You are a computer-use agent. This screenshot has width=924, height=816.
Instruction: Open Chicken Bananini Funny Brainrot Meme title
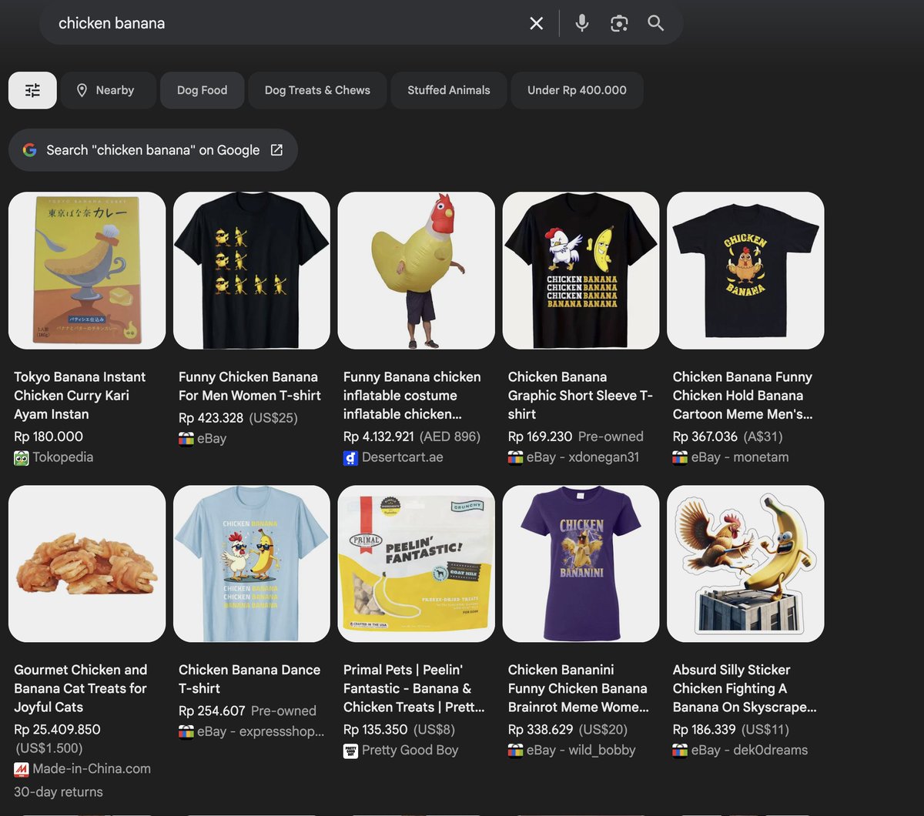pyautogui.click(x=579, y=689)
